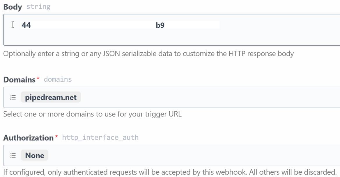The width and height of the screenshot is (340, 177).
Task: Click the "Select one or more domains" description
Action: [x=92, y=114]
